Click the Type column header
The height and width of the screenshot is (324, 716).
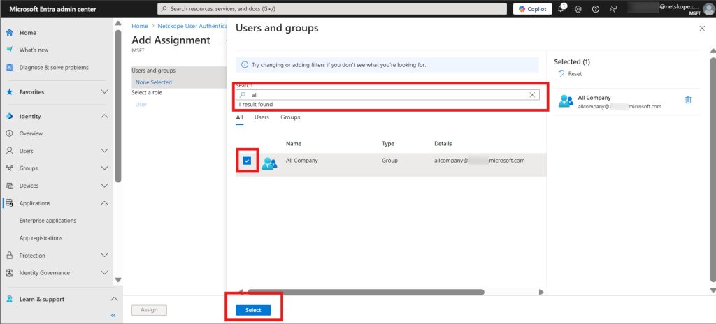click(x=387, y=144)
